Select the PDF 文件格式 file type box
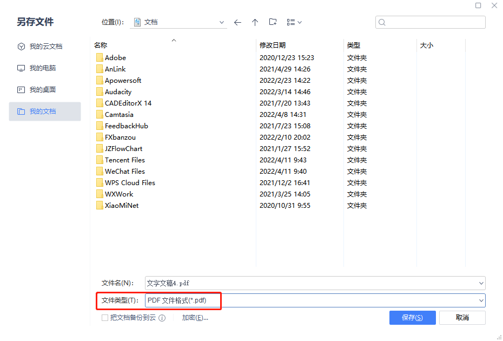 coord(315,300)
